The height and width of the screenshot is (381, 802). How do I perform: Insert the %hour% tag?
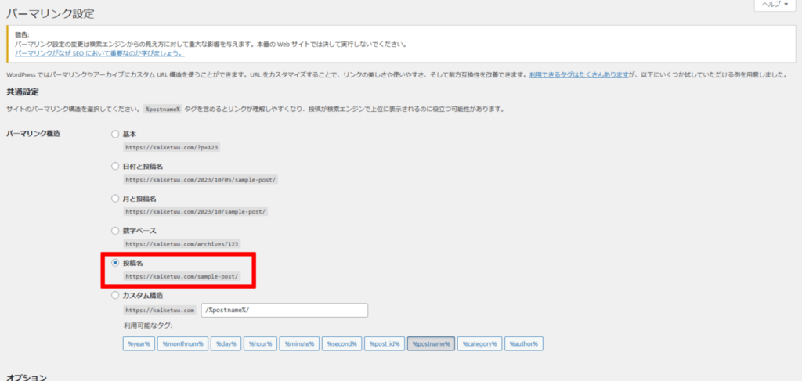click(259, 343)
